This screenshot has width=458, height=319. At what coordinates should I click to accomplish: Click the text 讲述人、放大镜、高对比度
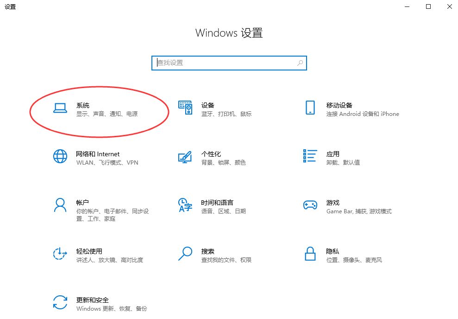click(110, 260)
